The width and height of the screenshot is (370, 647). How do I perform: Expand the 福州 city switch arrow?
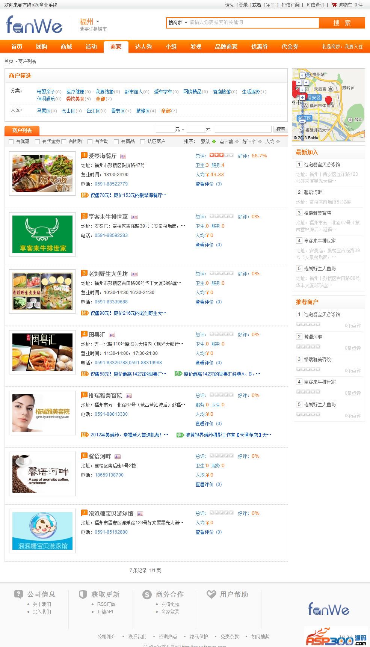pyautogui.click(x=98, y=21)
